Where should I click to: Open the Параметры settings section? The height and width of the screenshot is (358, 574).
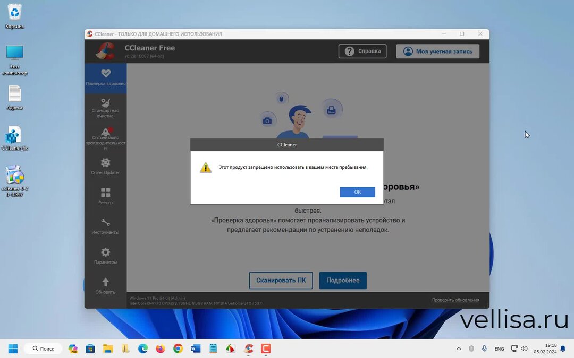[105, 256]
